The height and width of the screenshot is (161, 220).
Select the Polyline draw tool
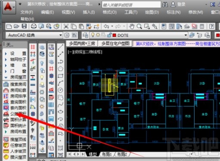[x=61, y=62]
